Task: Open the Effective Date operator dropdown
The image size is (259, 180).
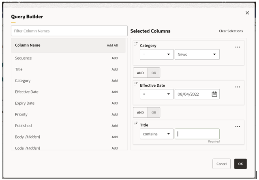Action: 156,94
